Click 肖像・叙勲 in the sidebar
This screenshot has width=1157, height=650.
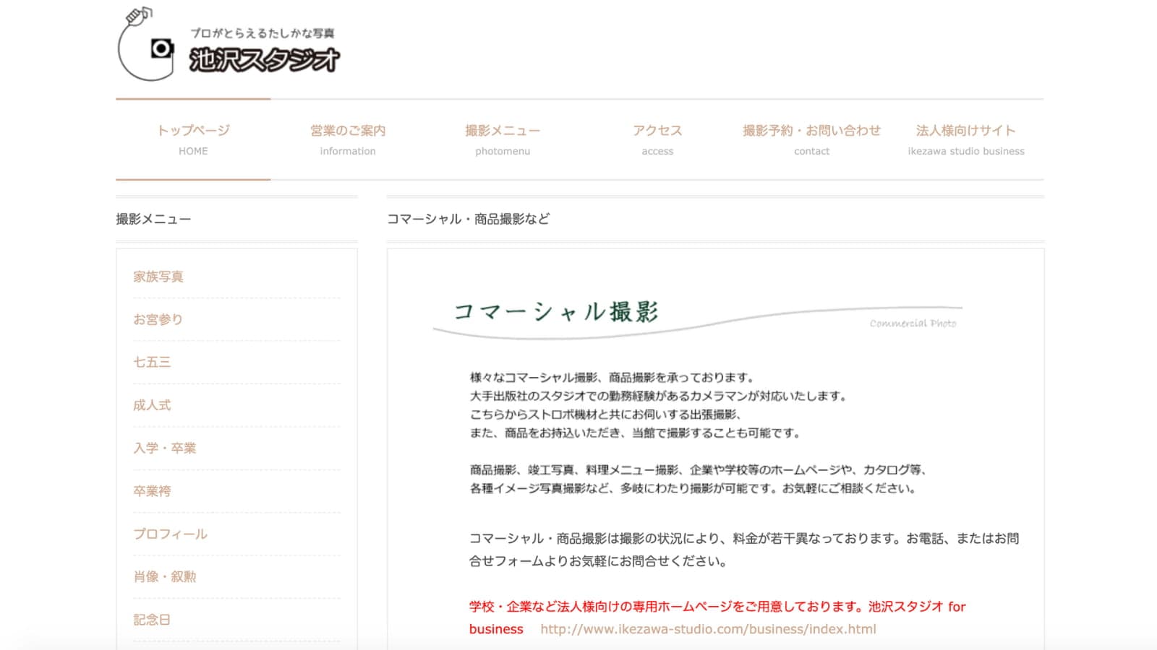coord(165,576)
